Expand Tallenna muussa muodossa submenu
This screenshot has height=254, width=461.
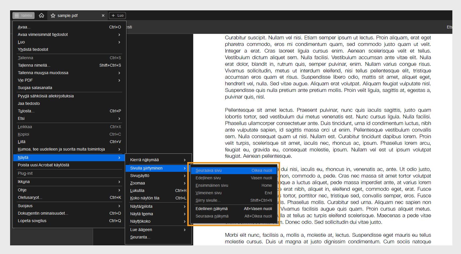69,73
